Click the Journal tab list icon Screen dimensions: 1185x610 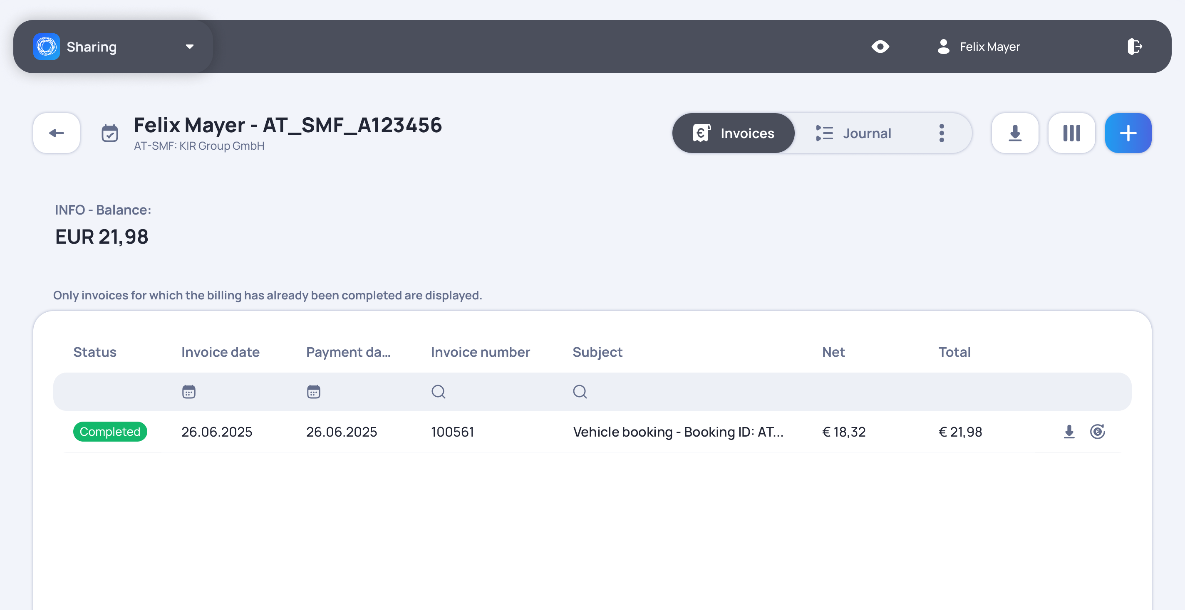pos(824,133)
